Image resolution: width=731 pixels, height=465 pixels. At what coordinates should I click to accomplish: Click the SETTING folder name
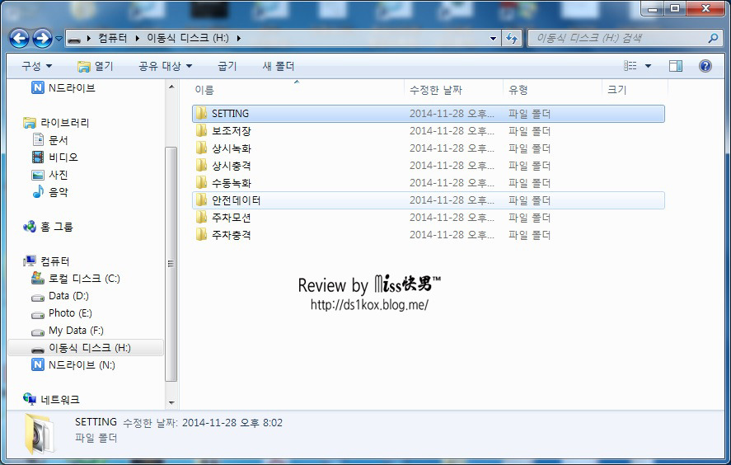230,113
